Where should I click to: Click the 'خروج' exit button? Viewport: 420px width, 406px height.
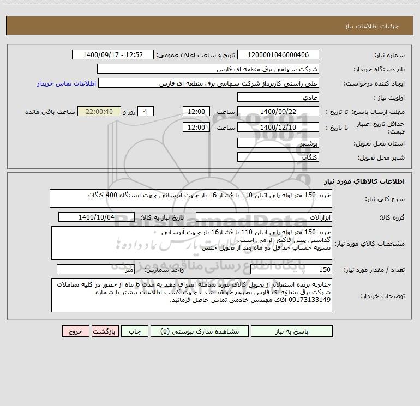coord(75,331)
